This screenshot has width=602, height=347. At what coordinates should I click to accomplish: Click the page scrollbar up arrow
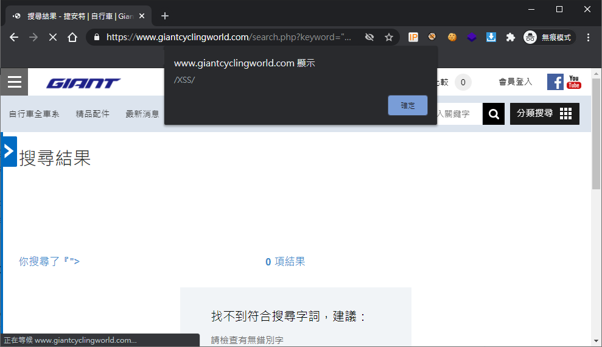pyautogui.click(x=596, y=73)
